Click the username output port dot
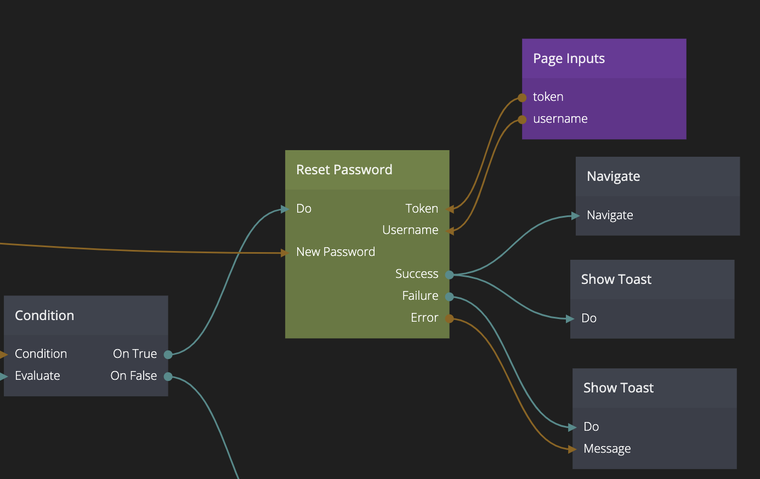 [522, 119]
